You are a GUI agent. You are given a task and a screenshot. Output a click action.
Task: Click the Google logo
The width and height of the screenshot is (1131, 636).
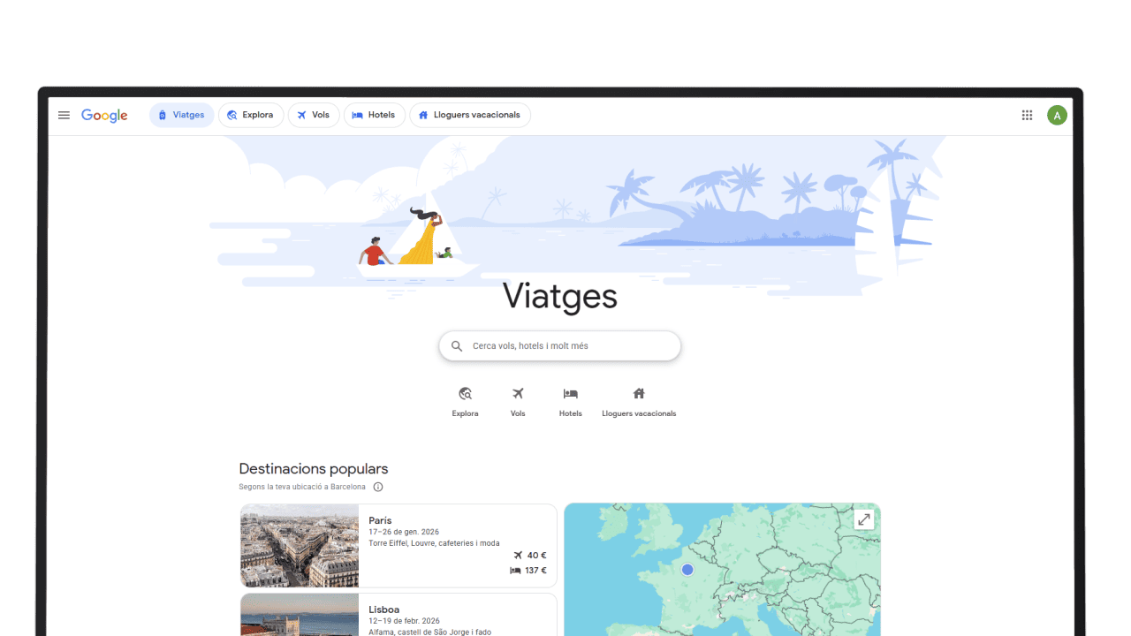tap(104, 116)
